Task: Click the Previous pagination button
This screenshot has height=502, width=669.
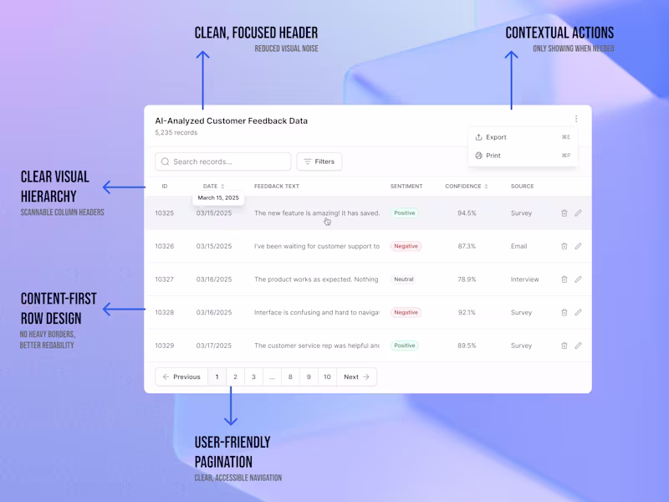Action: (x=181, y=376)
